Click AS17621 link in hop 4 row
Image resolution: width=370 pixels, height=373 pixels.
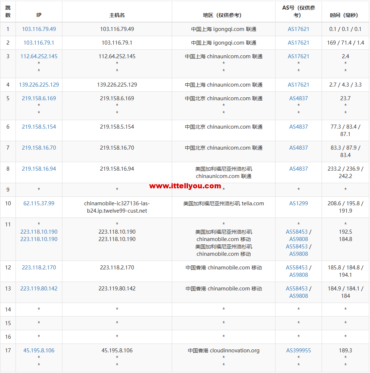298,85
